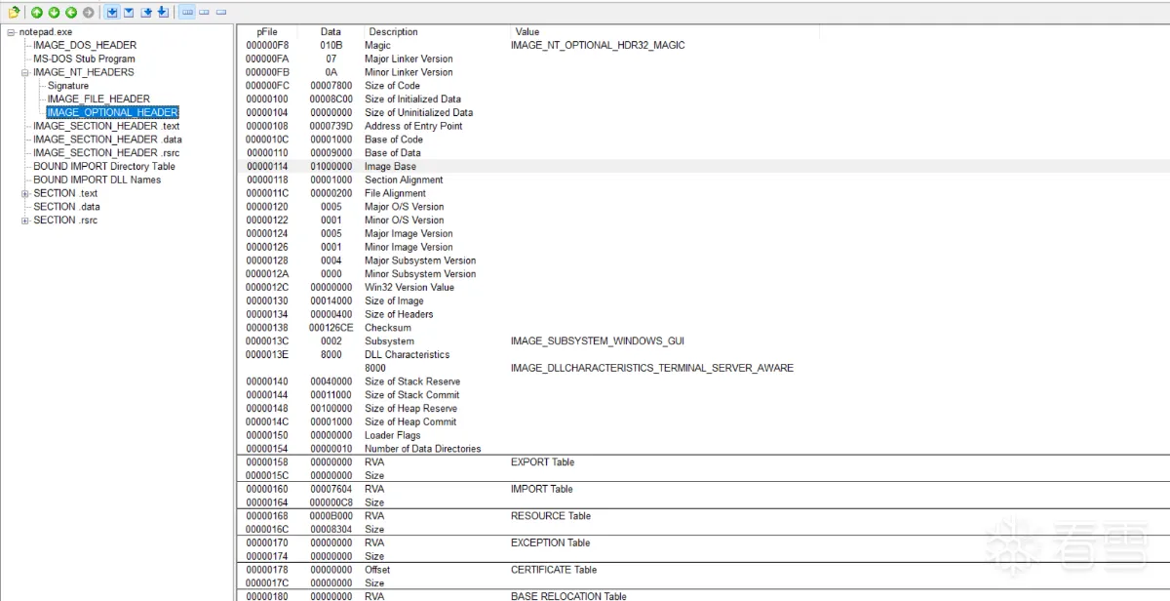Click the open file folder icon
The image size is (1170, 601).
click(x=14, y=13)
